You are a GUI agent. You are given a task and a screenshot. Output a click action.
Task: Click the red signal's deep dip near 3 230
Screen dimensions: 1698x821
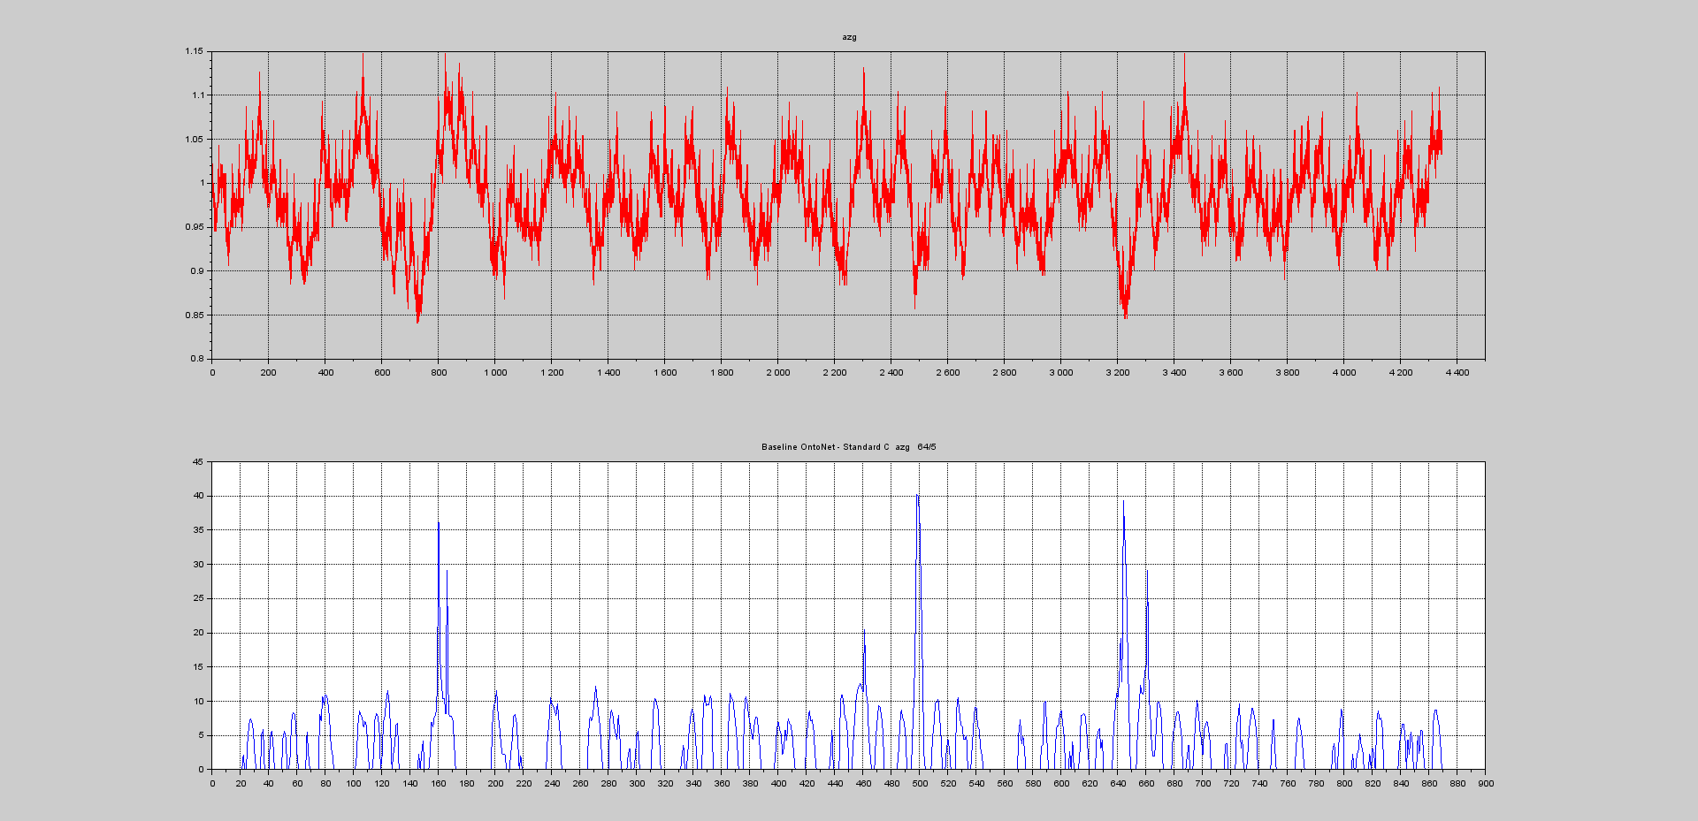tap(1125, 315)
